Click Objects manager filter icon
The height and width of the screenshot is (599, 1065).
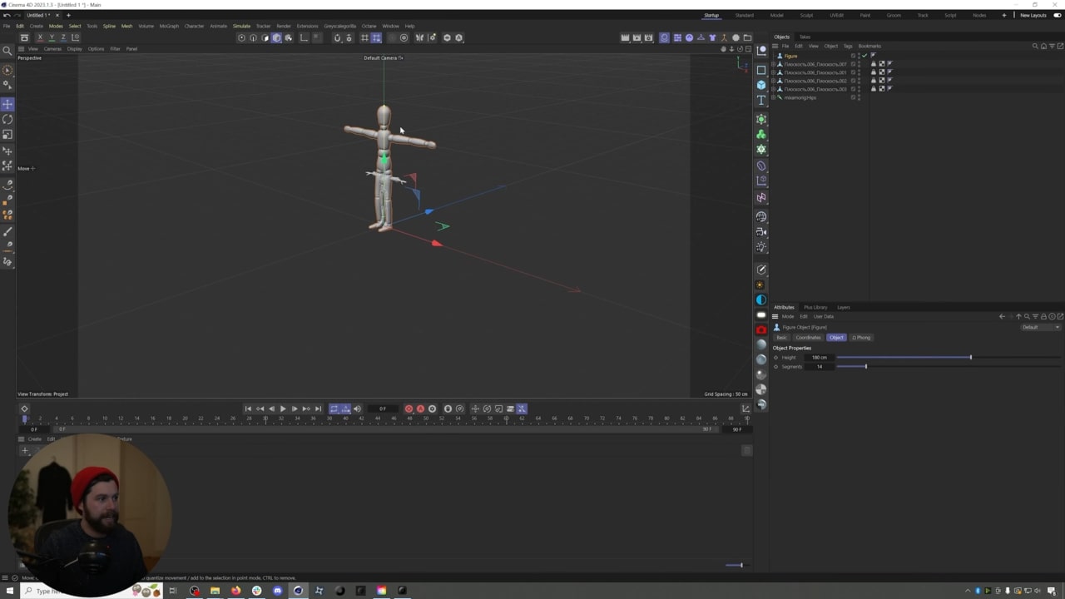pos(1051,46)
